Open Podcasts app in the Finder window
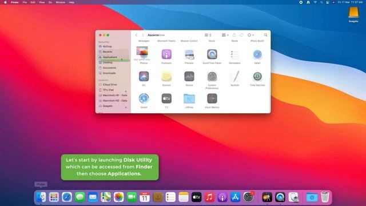The height and width of the screenshot is (206, 366). click(166, 54)
